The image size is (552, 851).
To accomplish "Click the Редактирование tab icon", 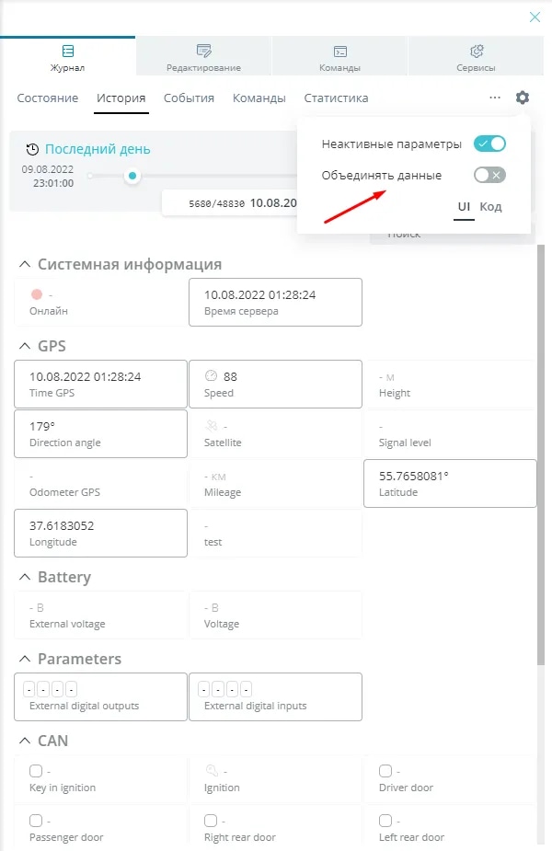I will pos(204,52).
